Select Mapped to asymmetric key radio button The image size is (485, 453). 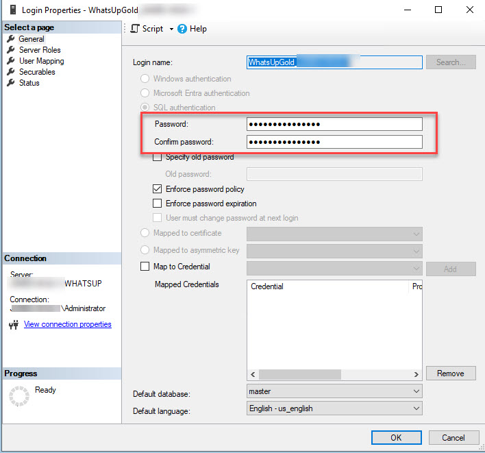[x=145, y=250]
